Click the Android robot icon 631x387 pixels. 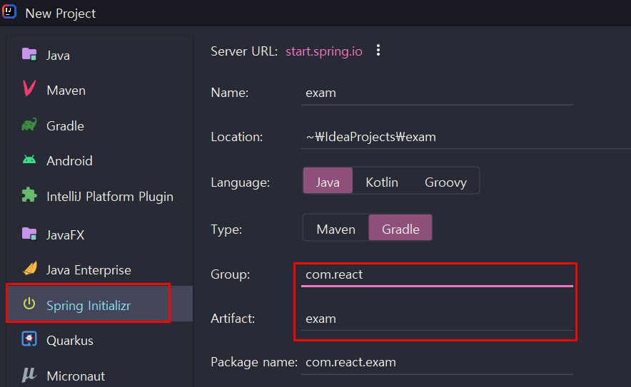click(29, 160)
